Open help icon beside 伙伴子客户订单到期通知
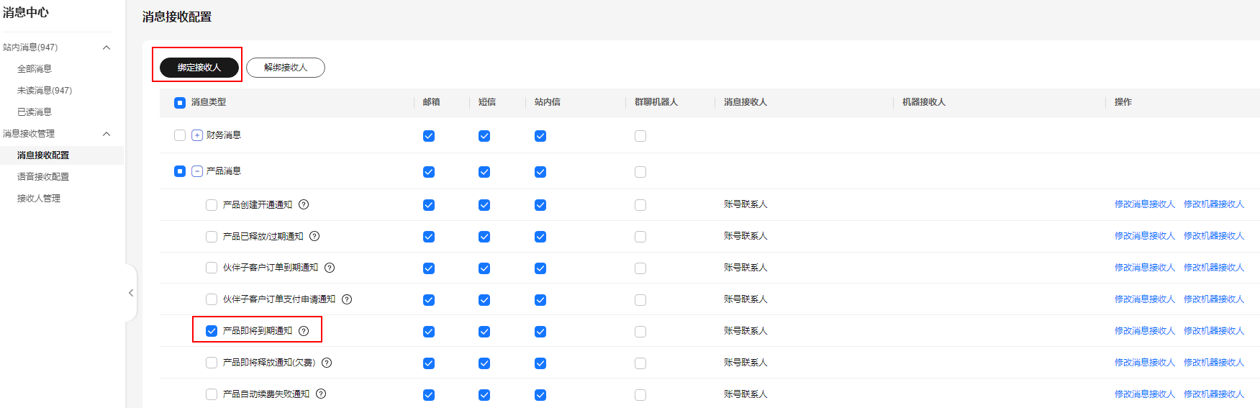This screenshot has height=408, width=1260. (330, 268)
